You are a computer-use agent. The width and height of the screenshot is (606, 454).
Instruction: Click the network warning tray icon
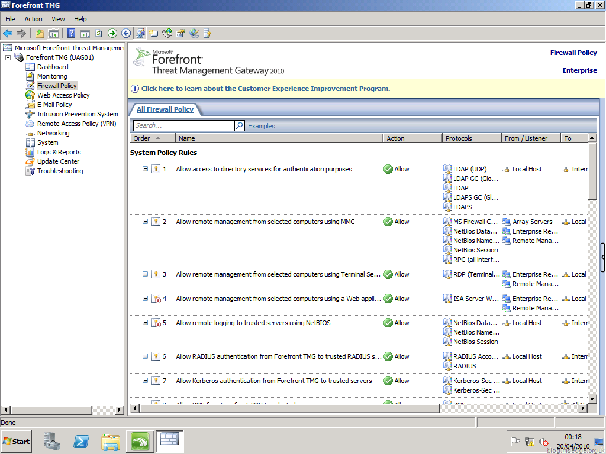coord(530,441)
